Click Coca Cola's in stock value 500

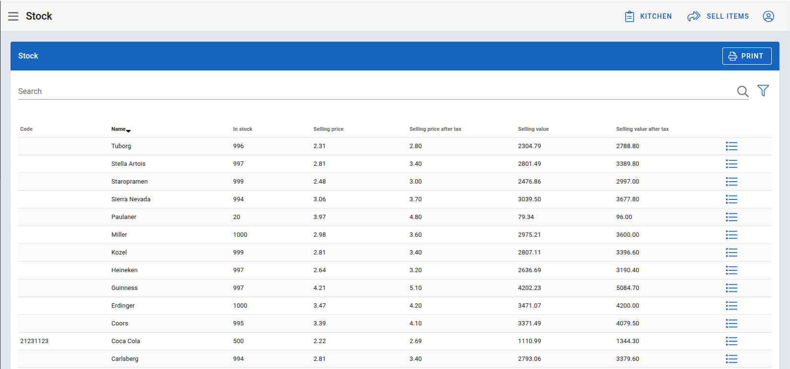[x=238, y=341]
